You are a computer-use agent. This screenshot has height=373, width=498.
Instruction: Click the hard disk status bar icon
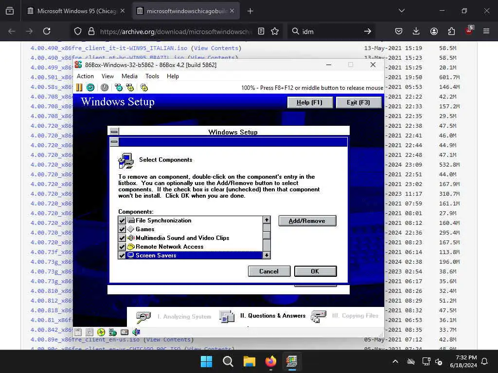click(x=124, y=332)
